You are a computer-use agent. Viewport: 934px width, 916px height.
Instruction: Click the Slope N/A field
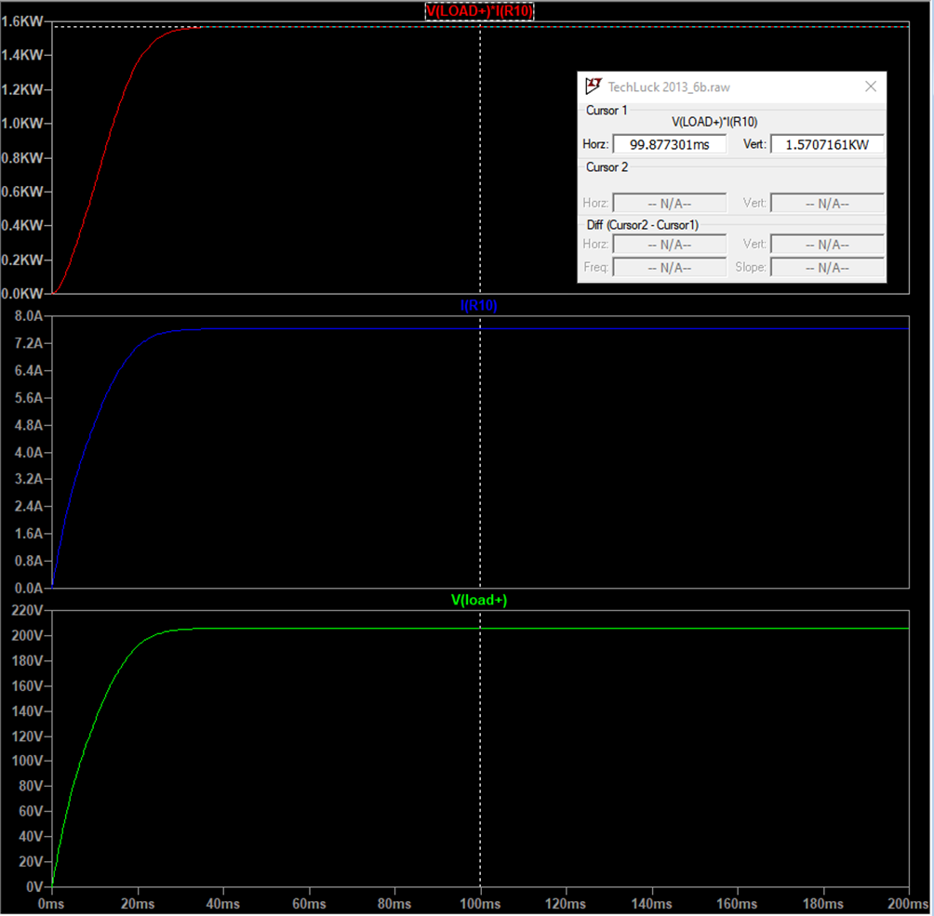tap(827, 268)
